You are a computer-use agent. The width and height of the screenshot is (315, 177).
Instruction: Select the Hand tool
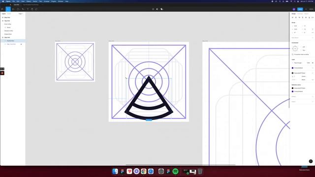coord(32,9)
